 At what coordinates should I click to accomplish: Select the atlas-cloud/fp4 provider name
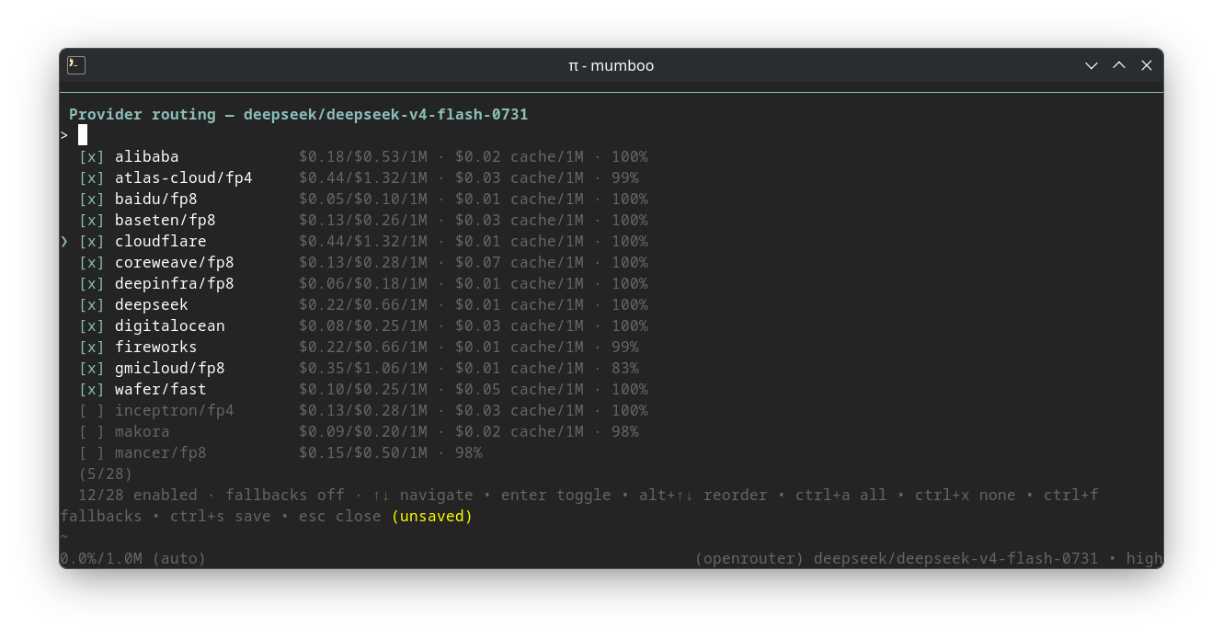point(184,177)
